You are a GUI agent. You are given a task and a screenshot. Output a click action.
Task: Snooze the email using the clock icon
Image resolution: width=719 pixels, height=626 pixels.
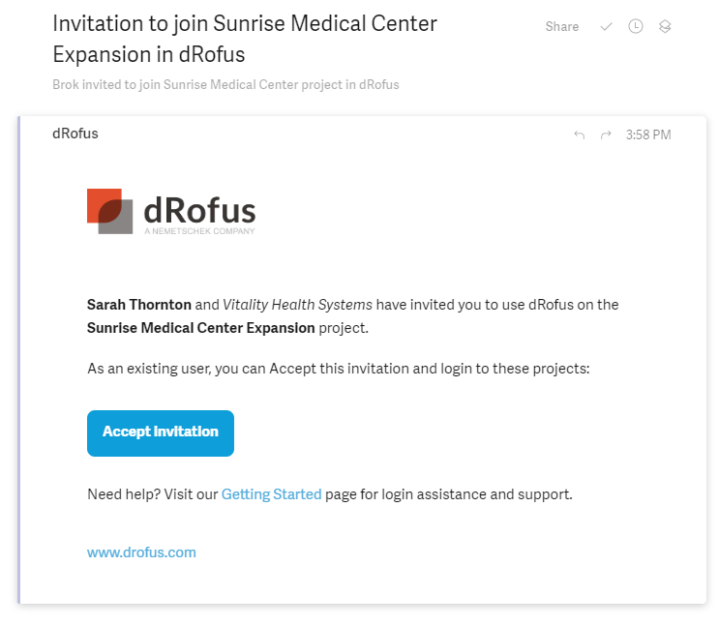pyautogui.click(x=635, y=27)
